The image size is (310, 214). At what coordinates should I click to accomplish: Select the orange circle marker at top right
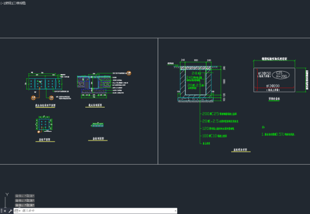(x=129, y=73)
